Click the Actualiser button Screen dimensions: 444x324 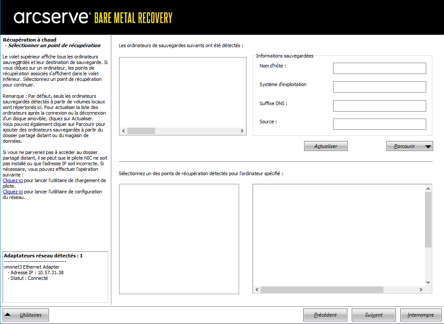tap(326, 146)
